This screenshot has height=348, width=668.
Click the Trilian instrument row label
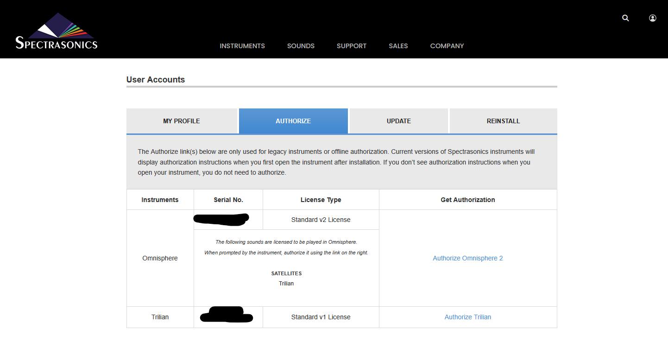click(x=160, y=317)
